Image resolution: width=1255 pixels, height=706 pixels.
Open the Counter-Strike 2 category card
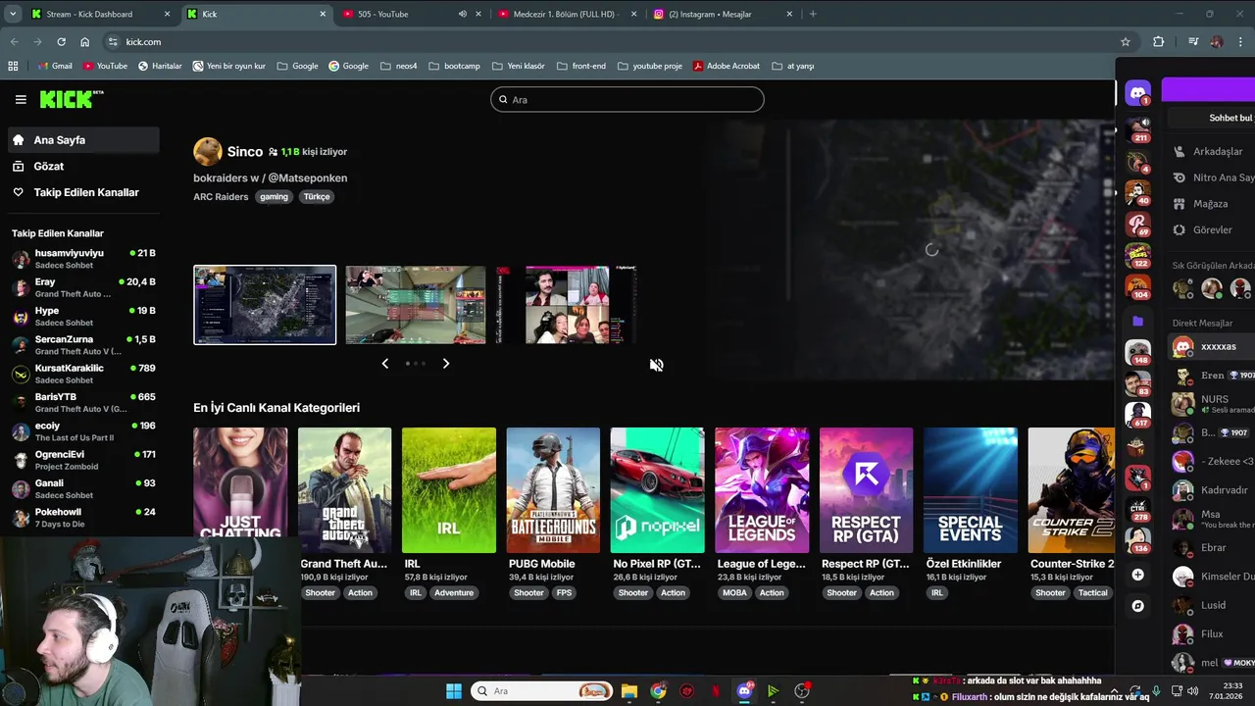click(1072, 490)
